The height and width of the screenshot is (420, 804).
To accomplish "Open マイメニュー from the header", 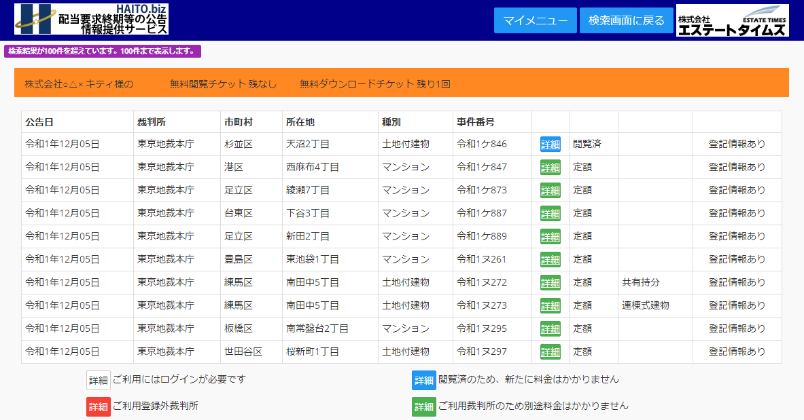I will (535, 20).
